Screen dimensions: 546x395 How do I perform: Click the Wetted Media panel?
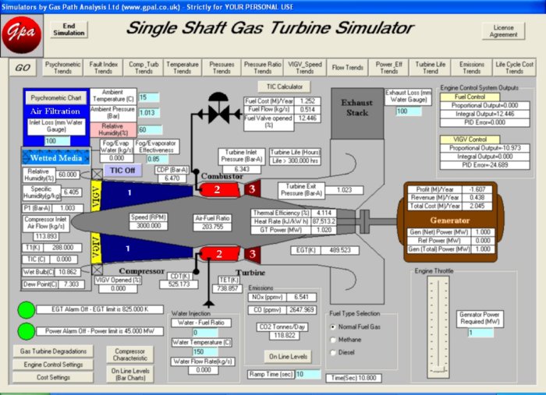(51, 158)
